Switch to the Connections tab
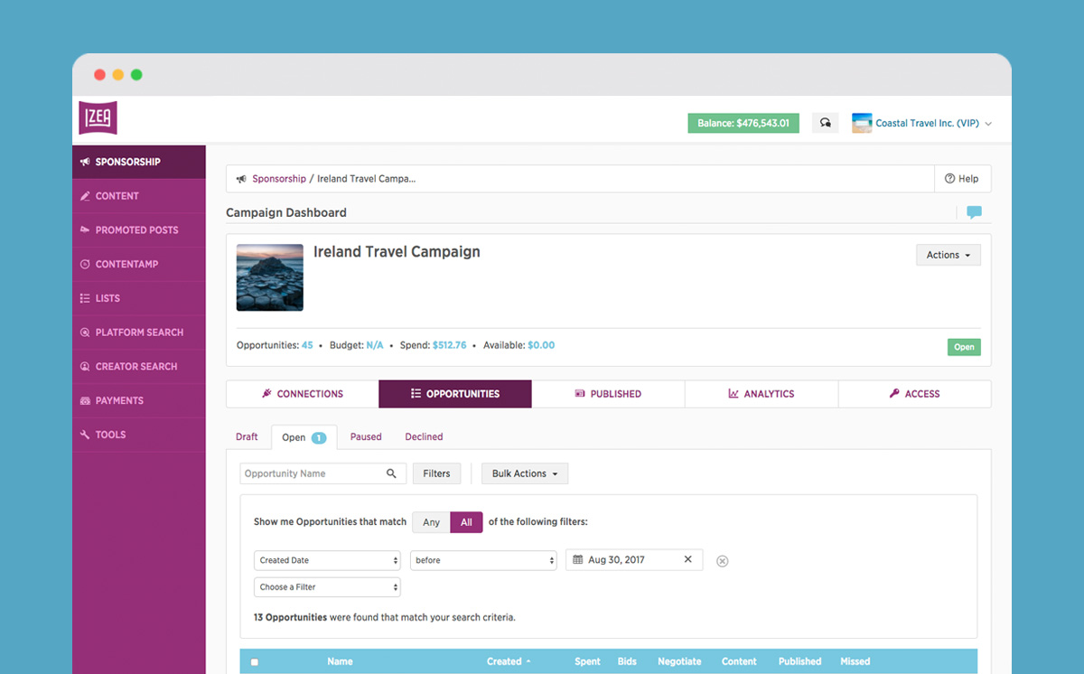The height and width of the screenshot is (674, 1084). 303,394
